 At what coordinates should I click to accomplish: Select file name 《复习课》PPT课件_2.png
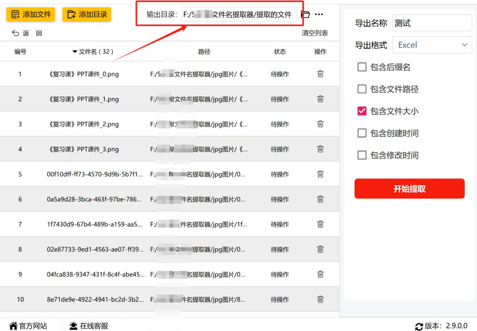83,125
